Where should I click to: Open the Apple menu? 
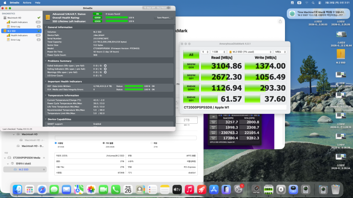[x=5, y=3]
